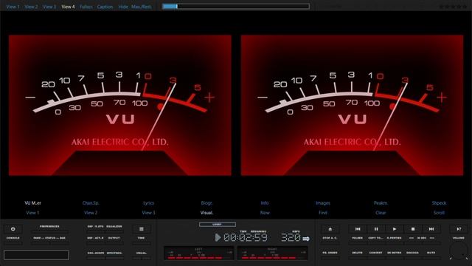
Task: Turn the Volume knob
Action: [458, 250]
